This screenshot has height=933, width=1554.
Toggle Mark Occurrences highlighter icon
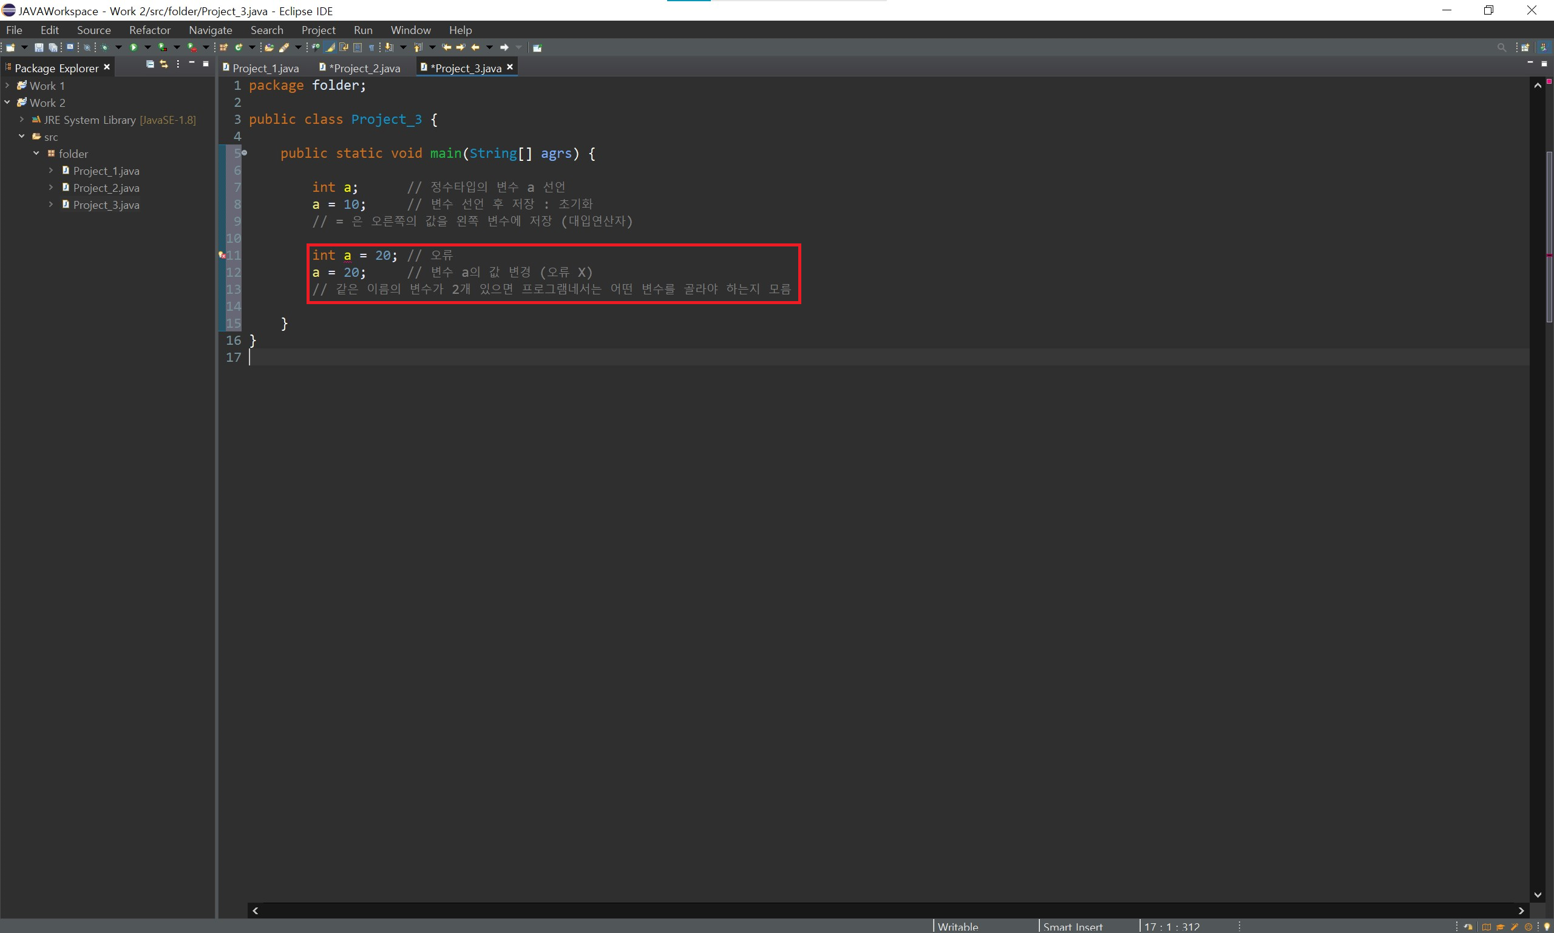(x=330, y=47)
